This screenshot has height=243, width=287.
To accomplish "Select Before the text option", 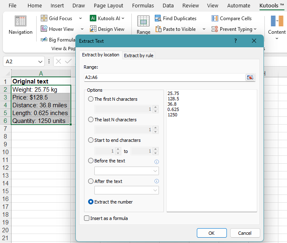I will [91, 161].
